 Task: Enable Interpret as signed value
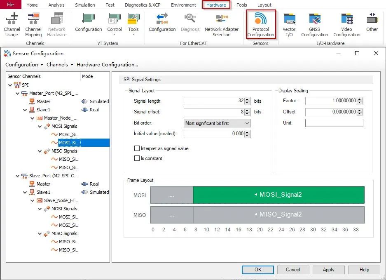coord(137,148)
